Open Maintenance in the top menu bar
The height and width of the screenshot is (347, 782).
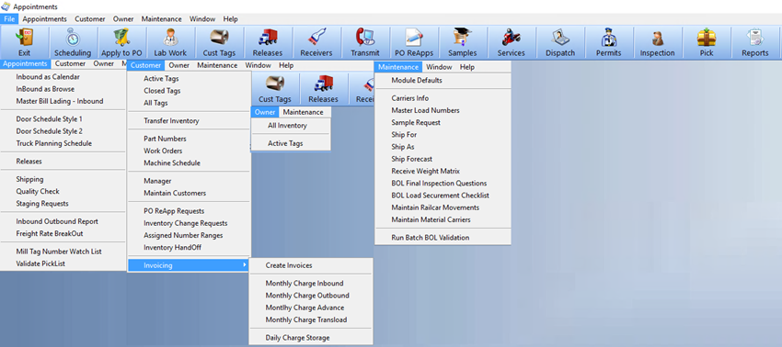(161, 19)
